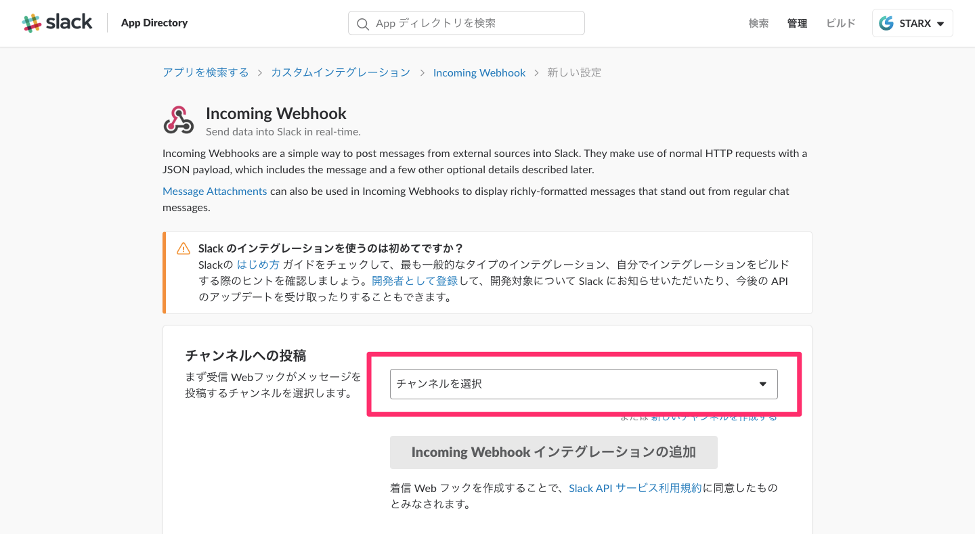Screen dimensions: 975x534
Task: Open the 検索 menu item
Action: [758, 23]
